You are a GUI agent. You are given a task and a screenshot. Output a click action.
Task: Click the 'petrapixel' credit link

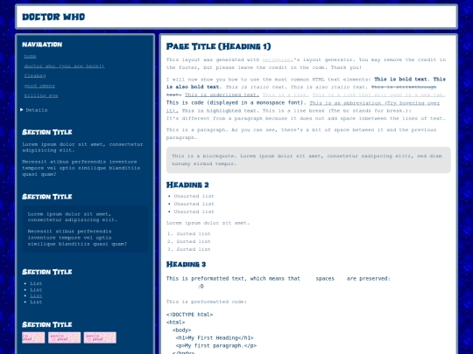coord(278,59)
